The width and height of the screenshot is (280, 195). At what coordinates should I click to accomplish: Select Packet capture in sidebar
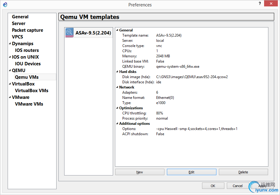pos(28,30)
